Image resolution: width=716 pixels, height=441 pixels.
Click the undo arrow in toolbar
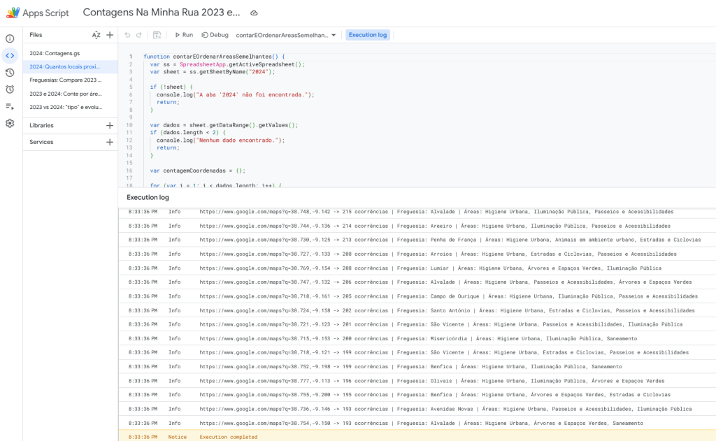coord(127,35)
